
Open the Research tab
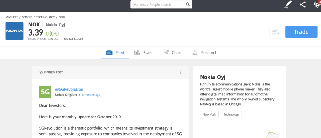[205, 53]
